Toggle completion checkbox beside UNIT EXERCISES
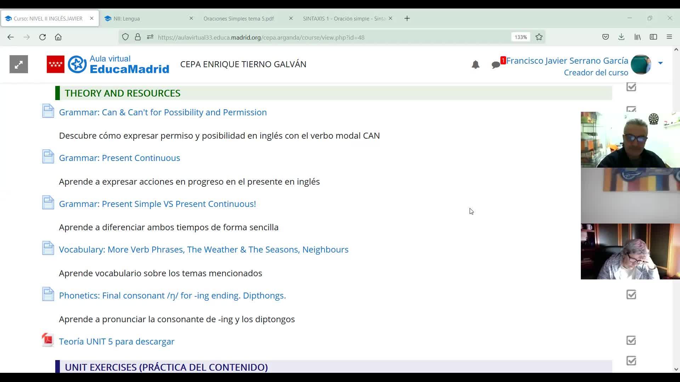Screen dimensions: 680x382 631,361
